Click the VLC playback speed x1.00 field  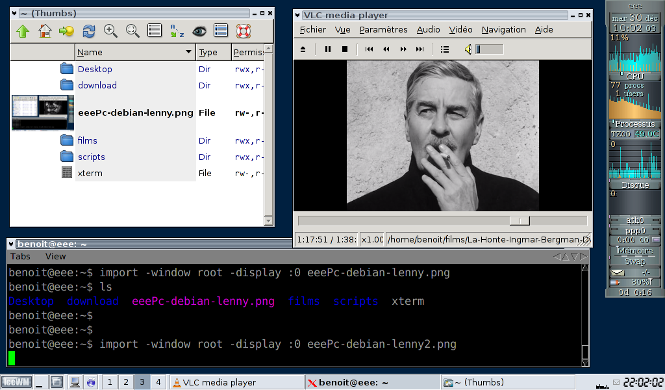pyautogui.click(x=372, y=240)
